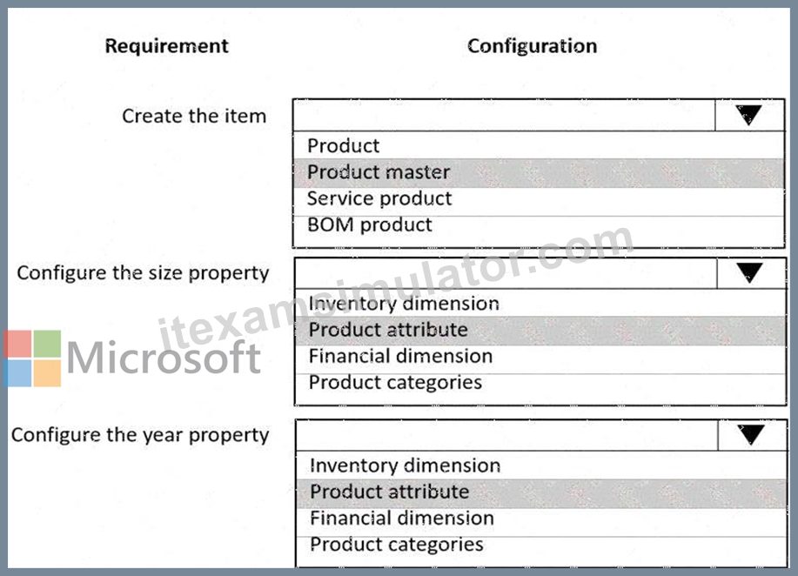Select Product in the item list
Screen dimensions: 798x576
(x=539, y=145)
